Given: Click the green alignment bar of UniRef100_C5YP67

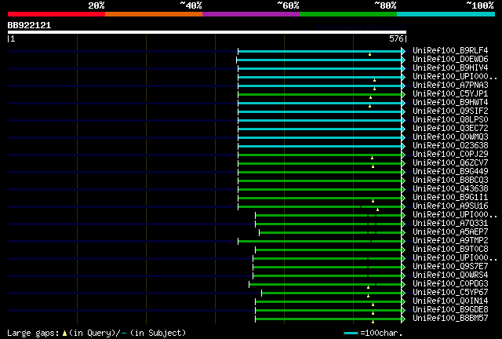Looking at the screenshot, I should [331, 293].
